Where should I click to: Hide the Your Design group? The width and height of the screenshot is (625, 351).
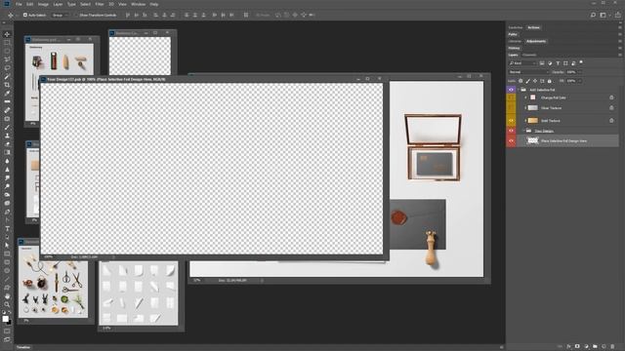tap(511, 131)
